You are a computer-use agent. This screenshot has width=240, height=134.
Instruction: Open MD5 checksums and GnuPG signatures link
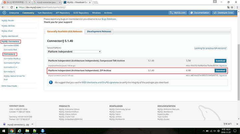(x=100, y=82)
